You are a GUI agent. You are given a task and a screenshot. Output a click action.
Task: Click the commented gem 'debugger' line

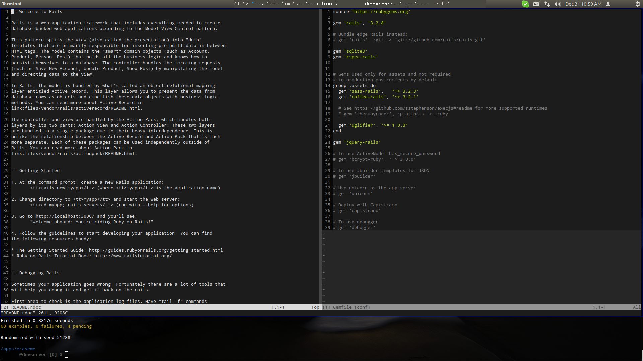point(354,228)
